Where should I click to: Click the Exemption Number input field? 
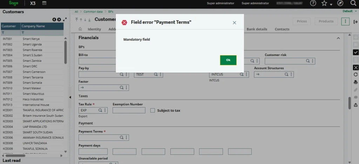(x=129, y=110)
